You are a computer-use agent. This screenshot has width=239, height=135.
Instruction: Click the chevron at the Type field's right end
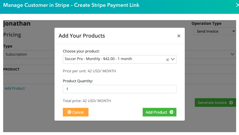232,54
